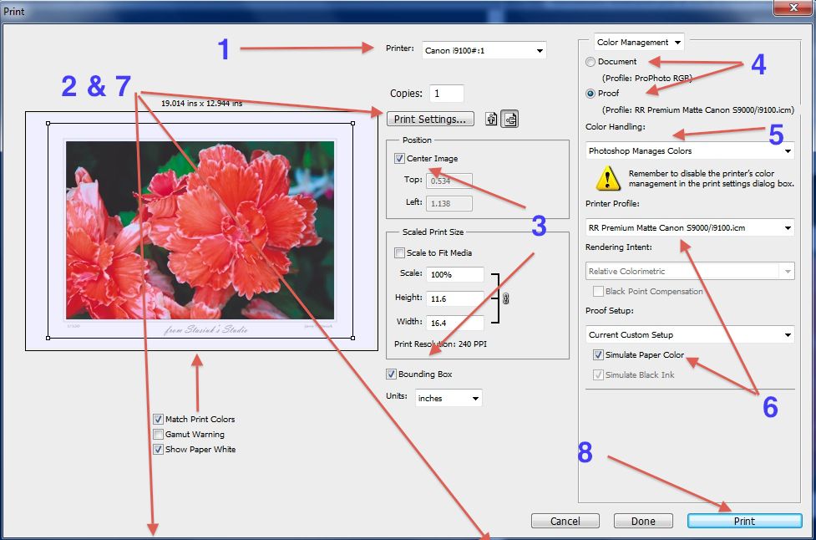Click the Left position field
The width and height of the screenshot is (816, 540).
449,204
